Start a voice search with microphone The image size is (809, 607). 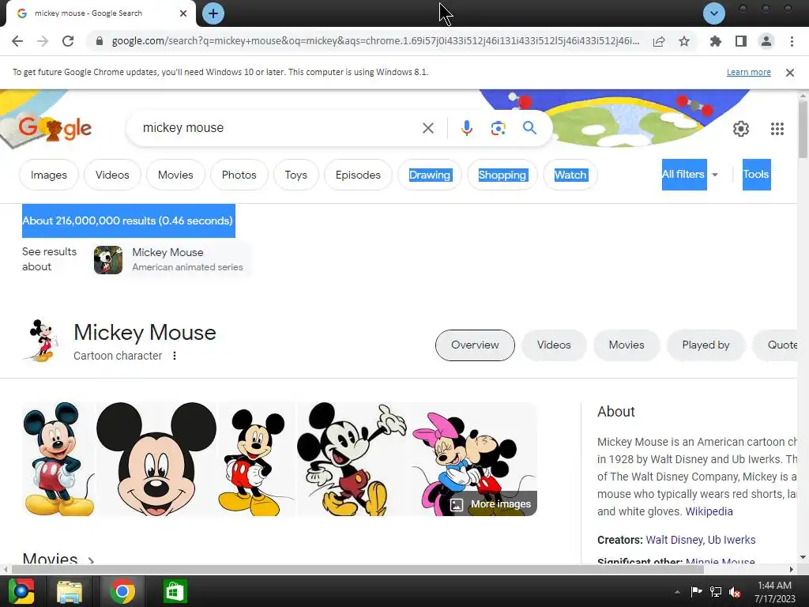pos(466,128)
